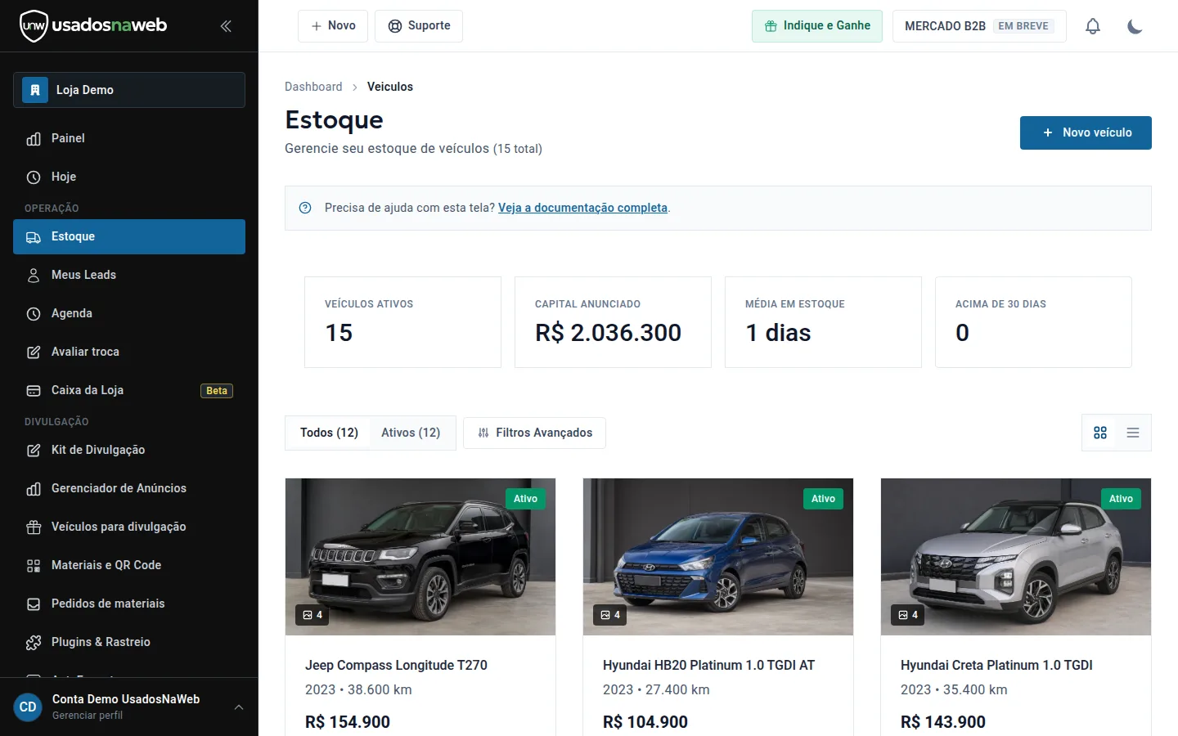Toggle dark mode with moon icon
The image size is (1178, 736).
pos(1135,26)
